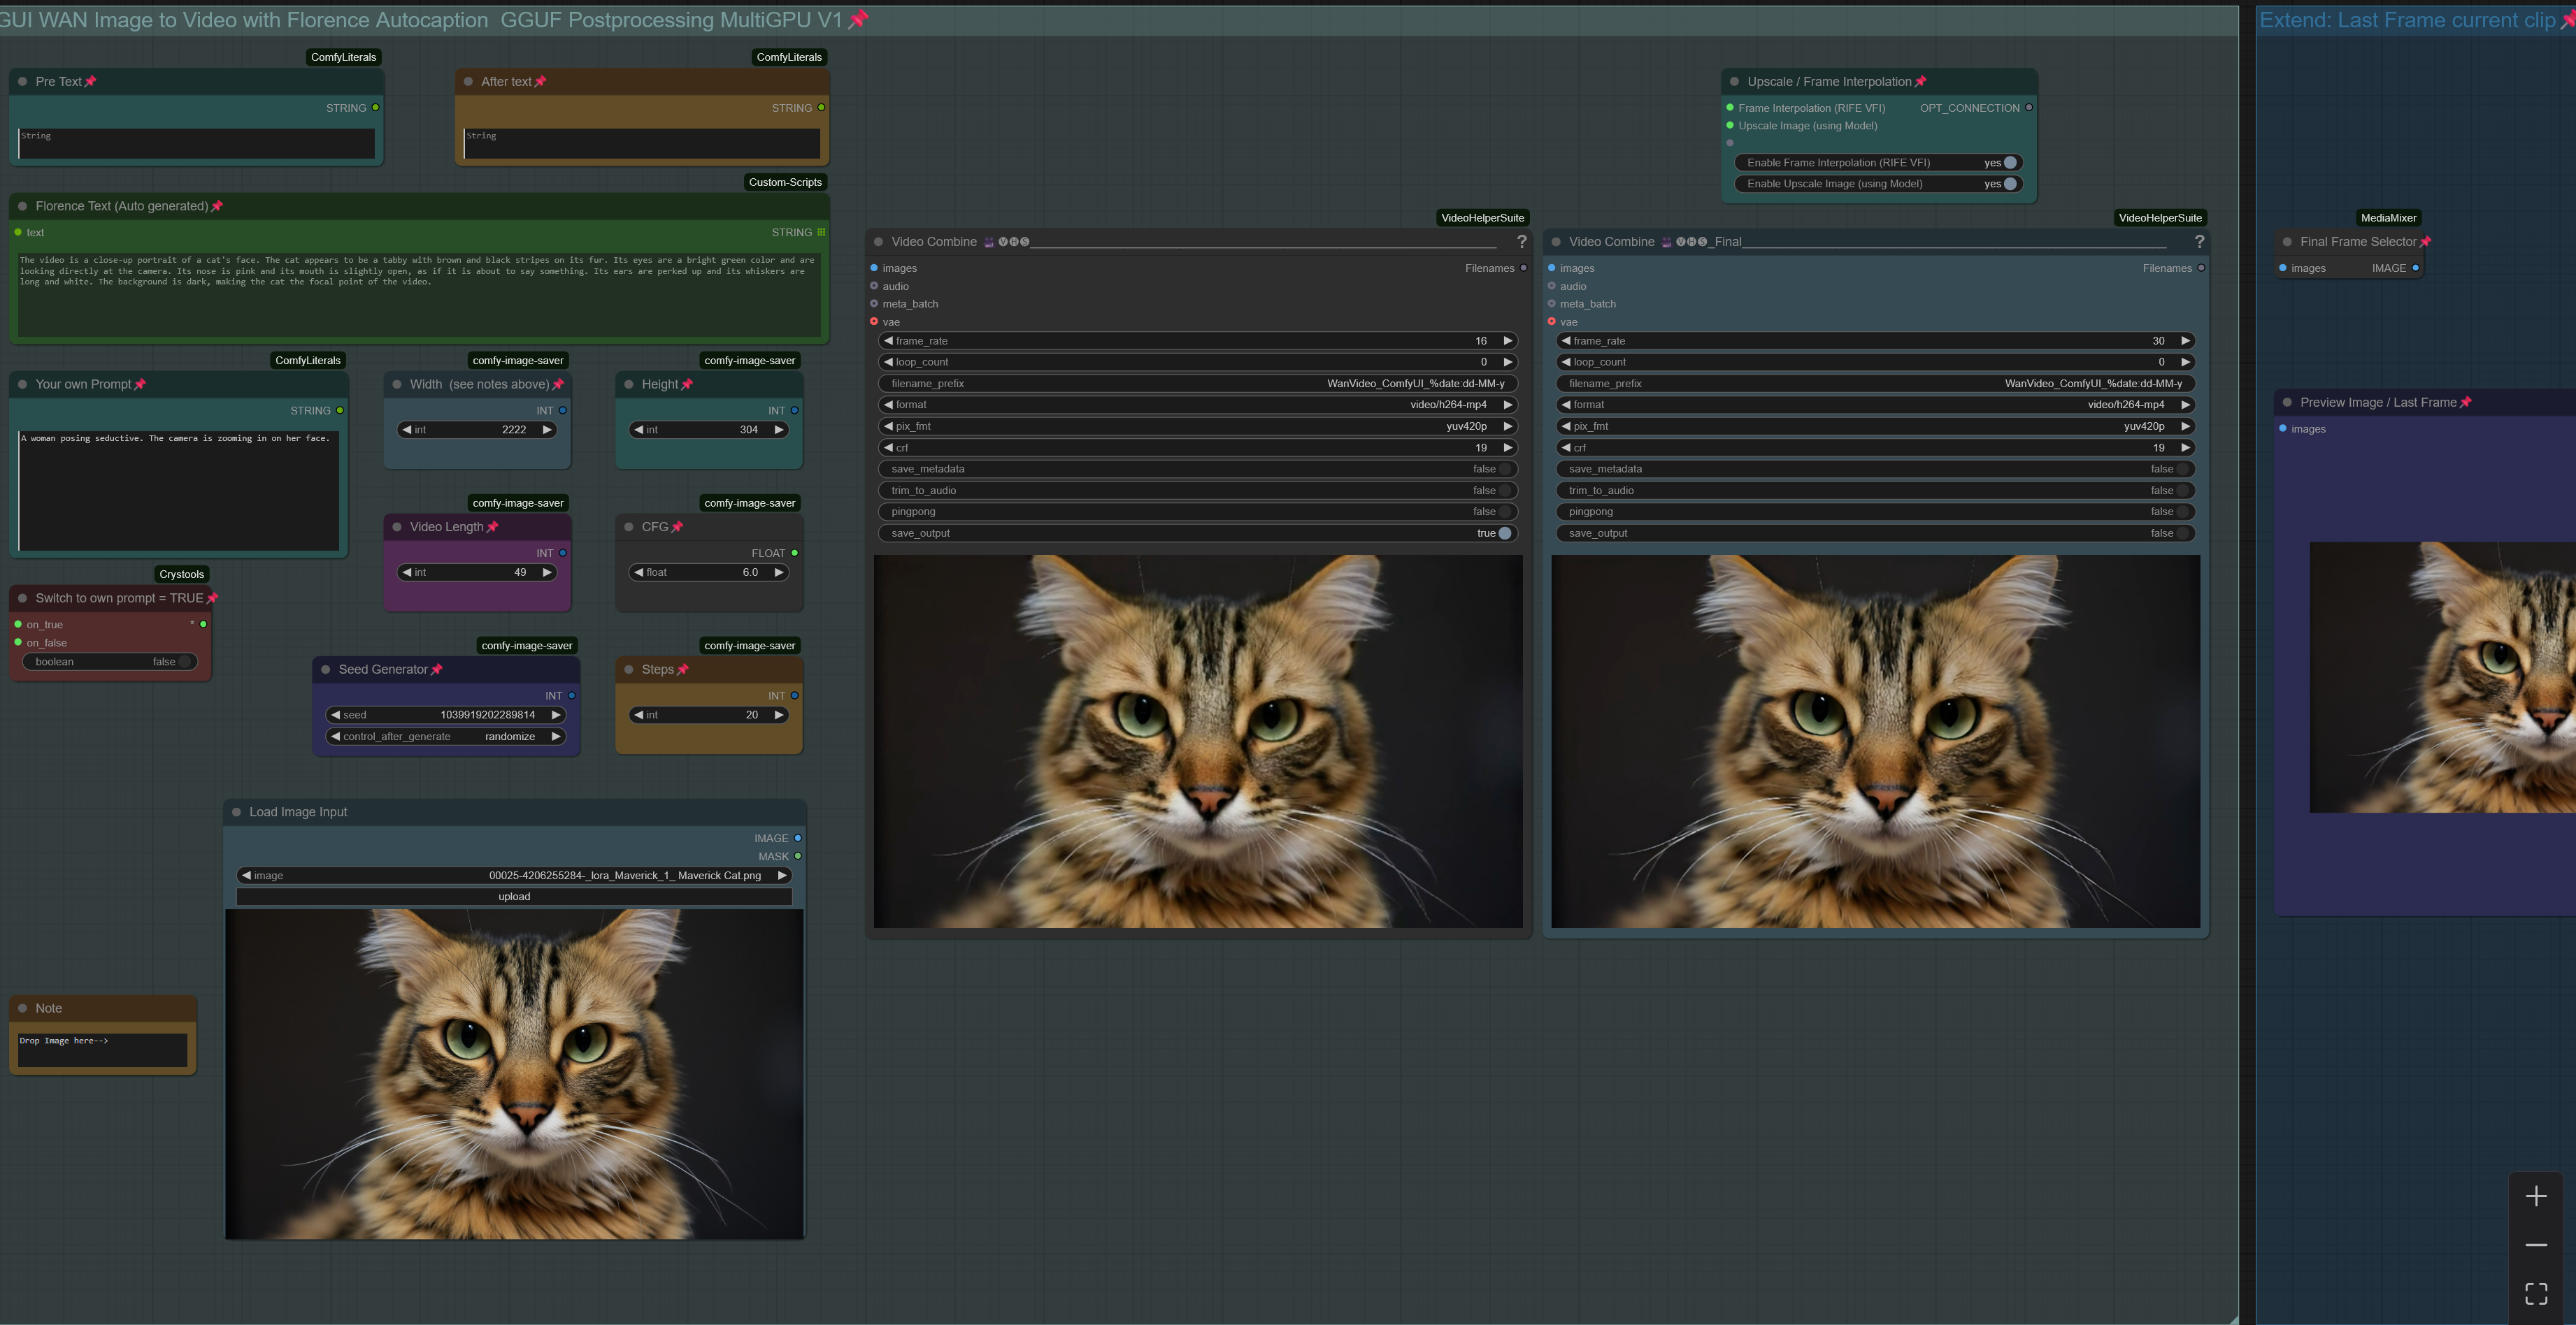This screenshot has height=1325, width=2576.
Task: Click the CFG float value slider
Action: [708, 572]
